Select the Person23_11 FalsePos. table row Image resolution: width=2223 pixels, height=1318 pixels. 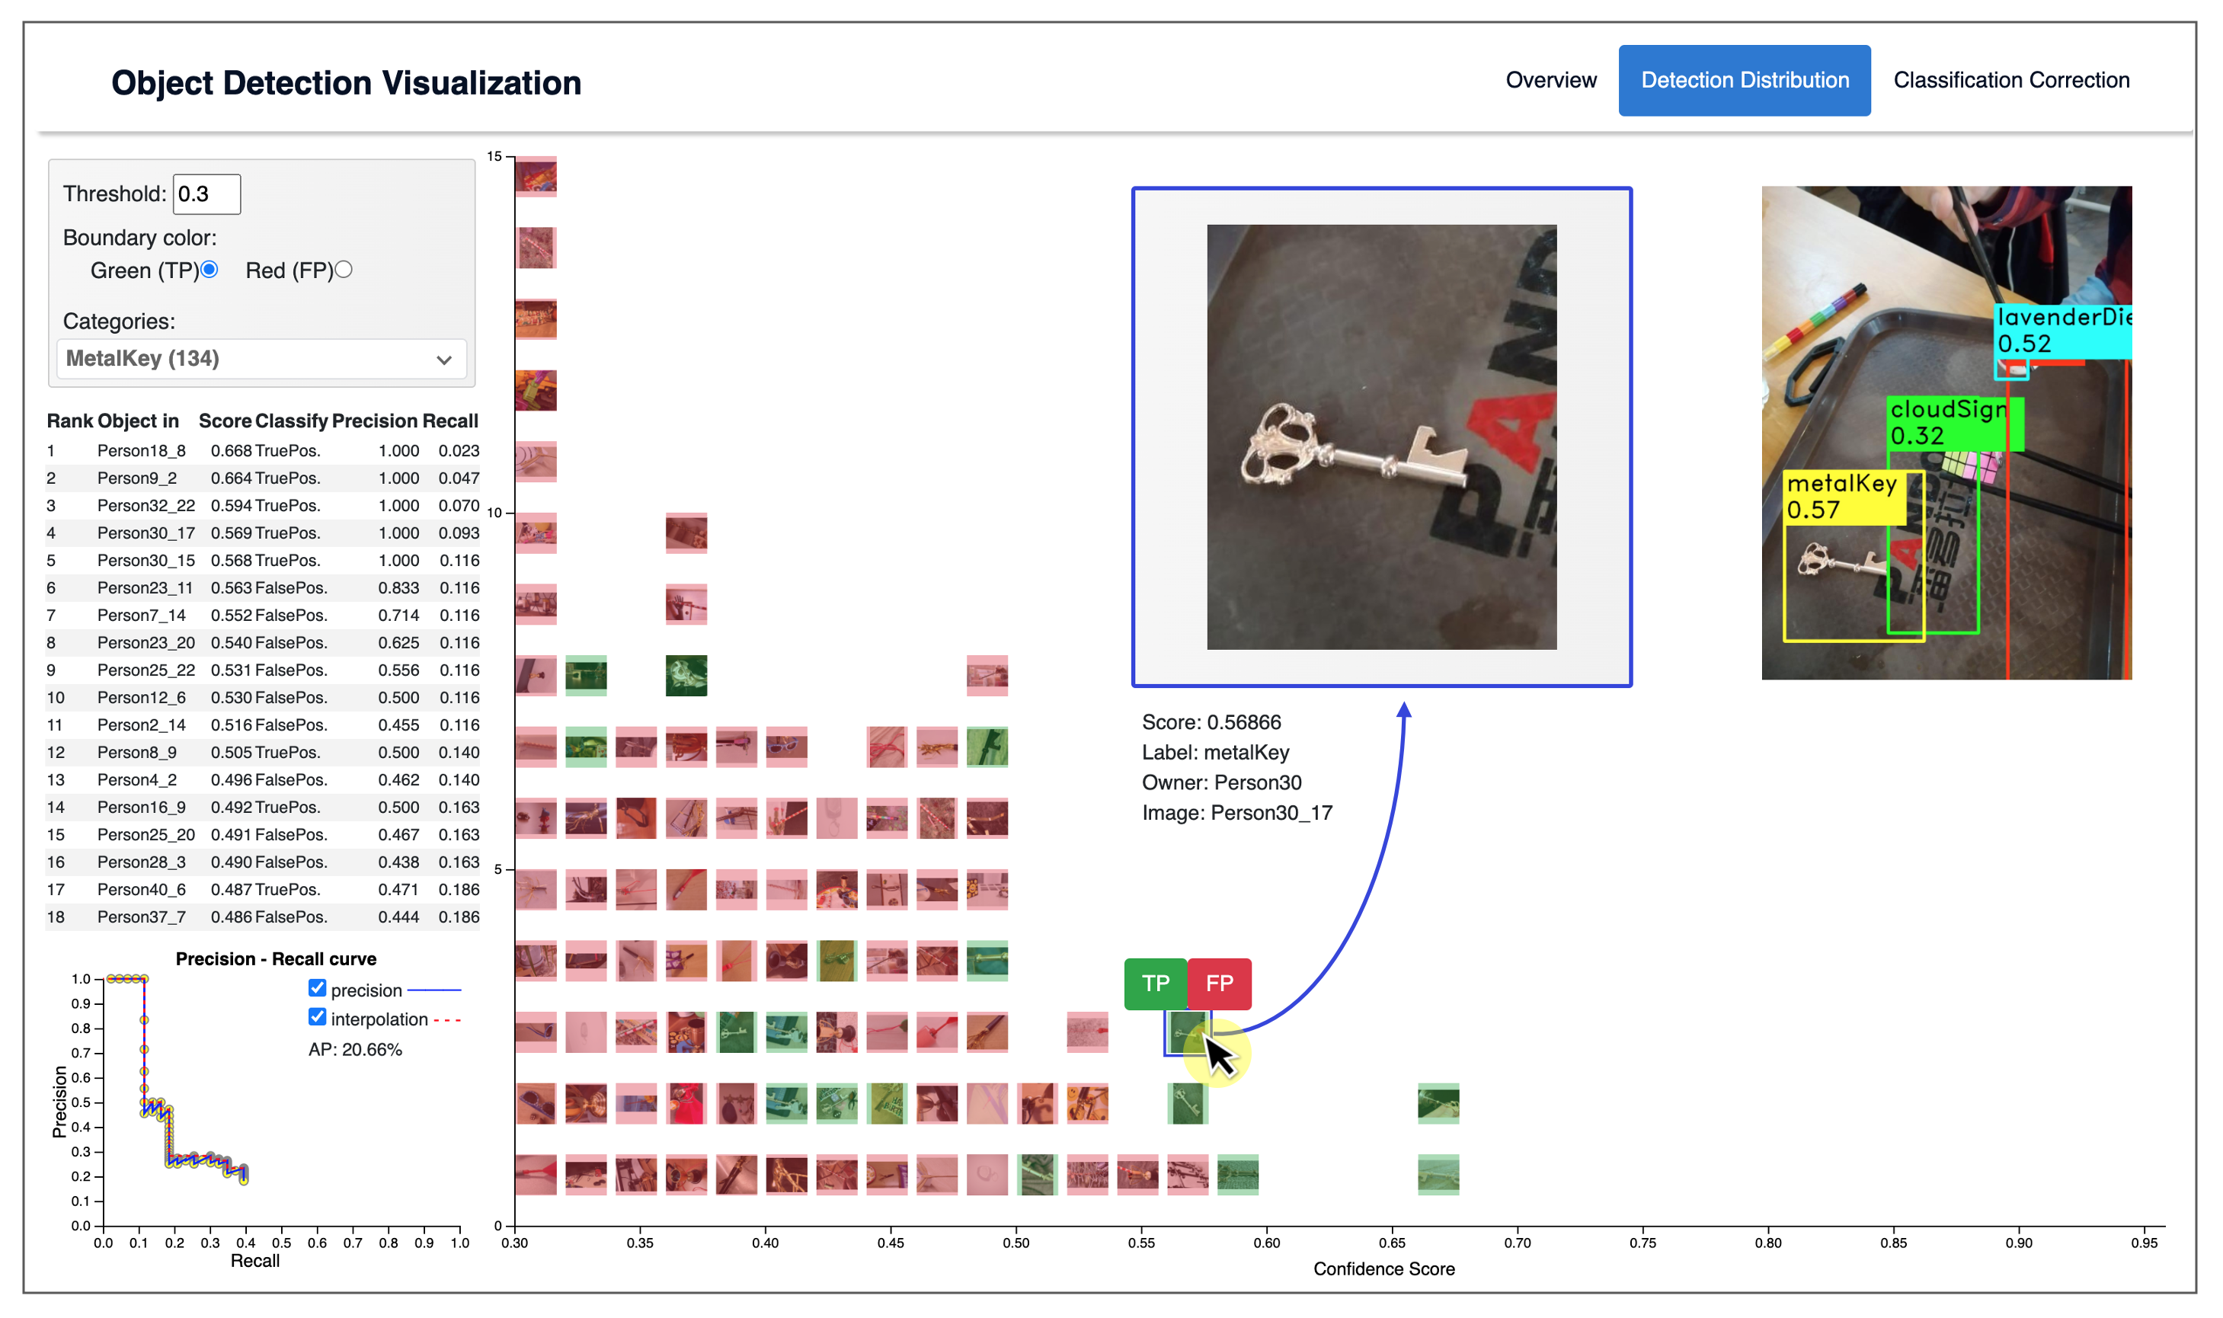pyautogui.click(x=262, y=588)
